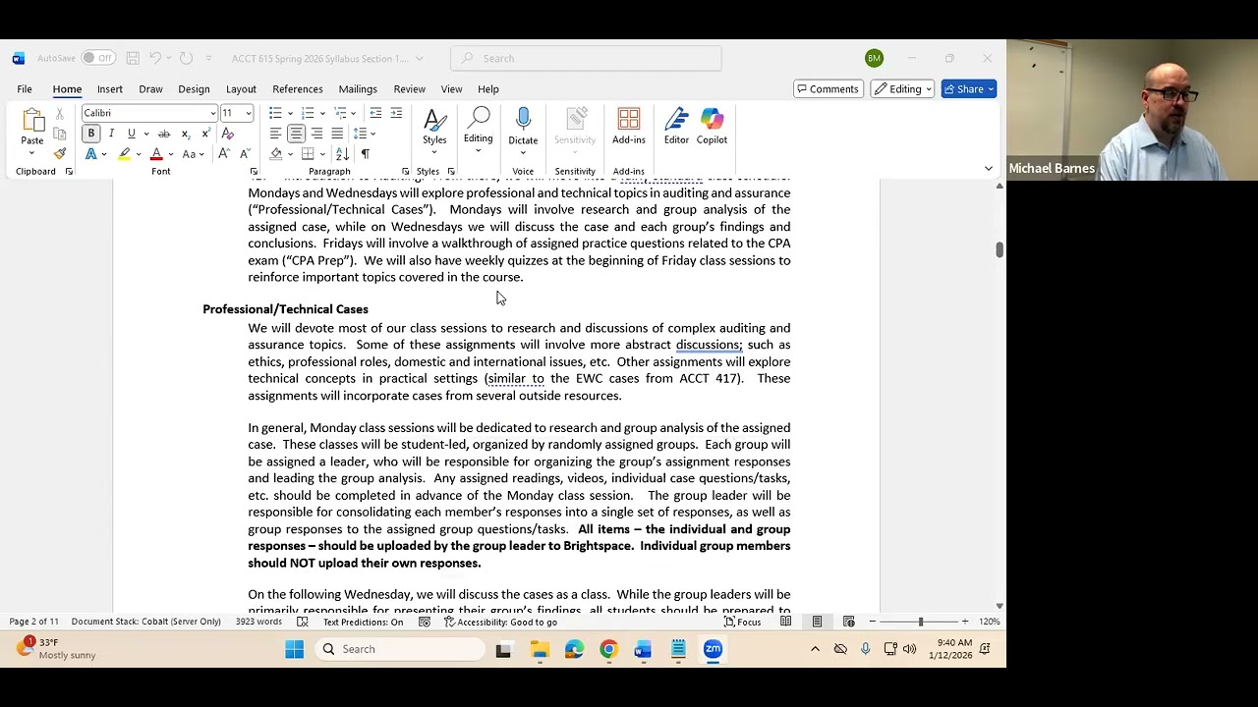Click the Save icon in title bar
Viewport: 1258px width, 707px height.
tap(133, 58)
